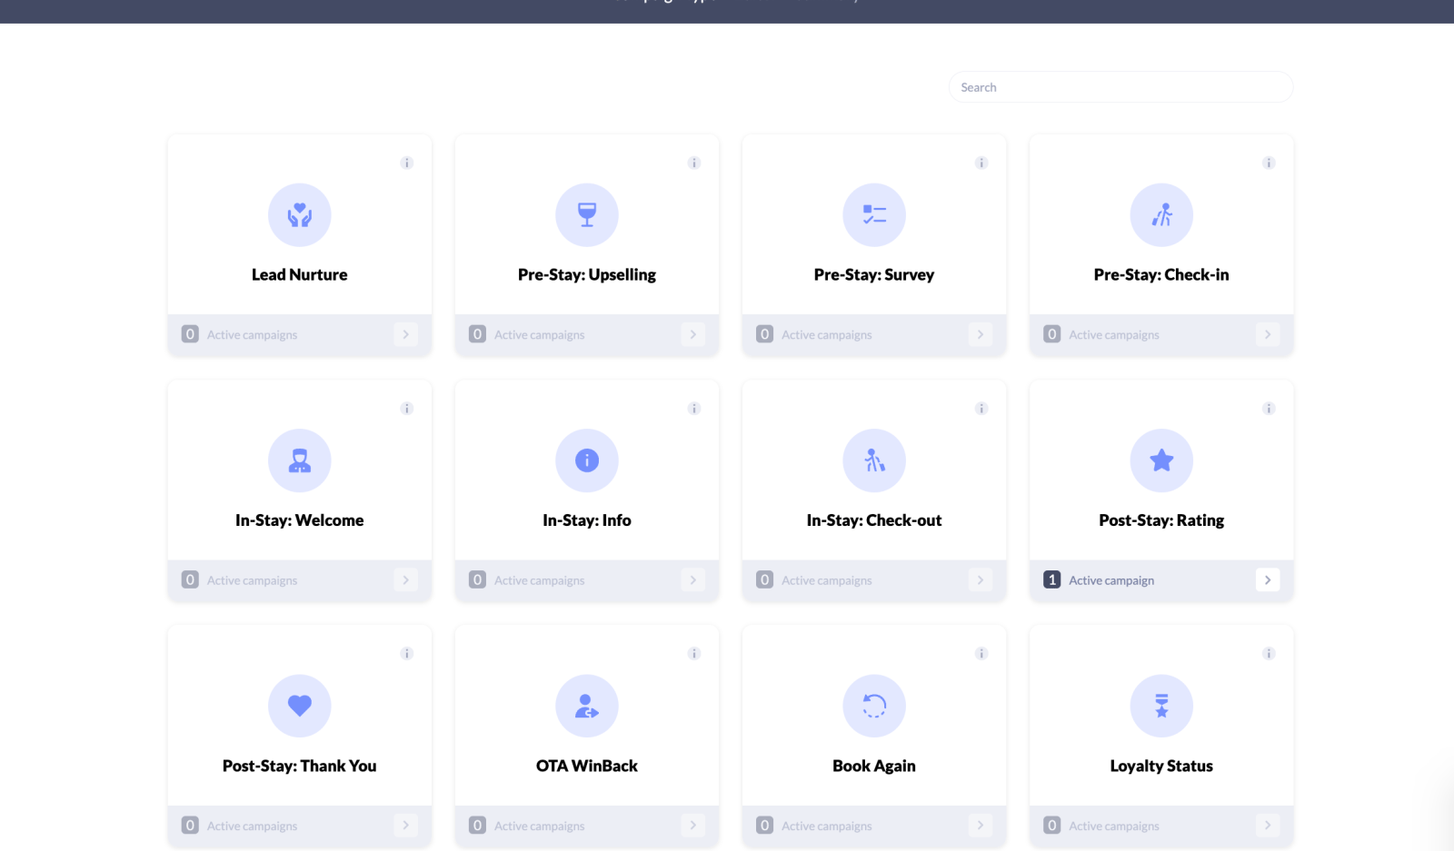Click the Loyalty Status medal icon
Screen dimensions: 1454x851
[x=1161, y=706]
